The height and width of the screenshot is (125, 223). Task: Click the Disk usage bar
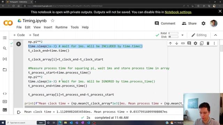pyautogui.click(x=174, y=37)
